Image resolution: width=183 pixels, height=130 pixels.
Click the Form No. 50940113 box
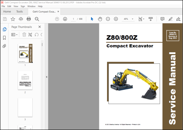tap(173, 36)
